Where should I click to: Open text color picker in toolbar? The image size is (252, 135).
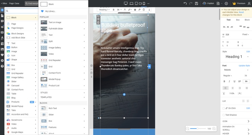click(125, 10)
